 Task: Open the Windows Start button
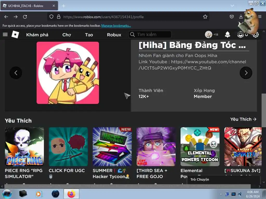pos(7,194)
